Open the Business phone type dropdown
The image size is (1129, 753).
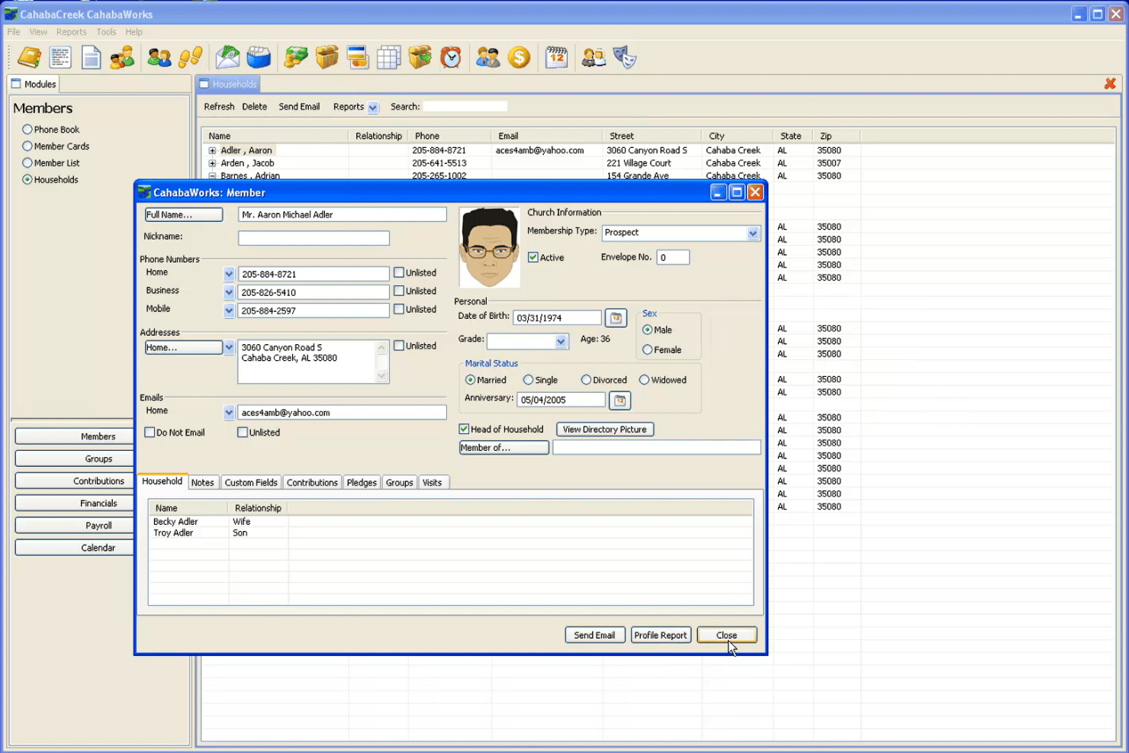[x=229, y=292]
